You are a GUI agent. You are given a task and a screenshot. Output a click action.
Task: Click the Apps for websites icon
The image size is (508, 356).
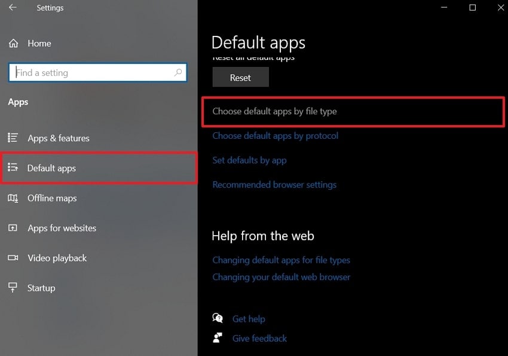pos(13,228)
